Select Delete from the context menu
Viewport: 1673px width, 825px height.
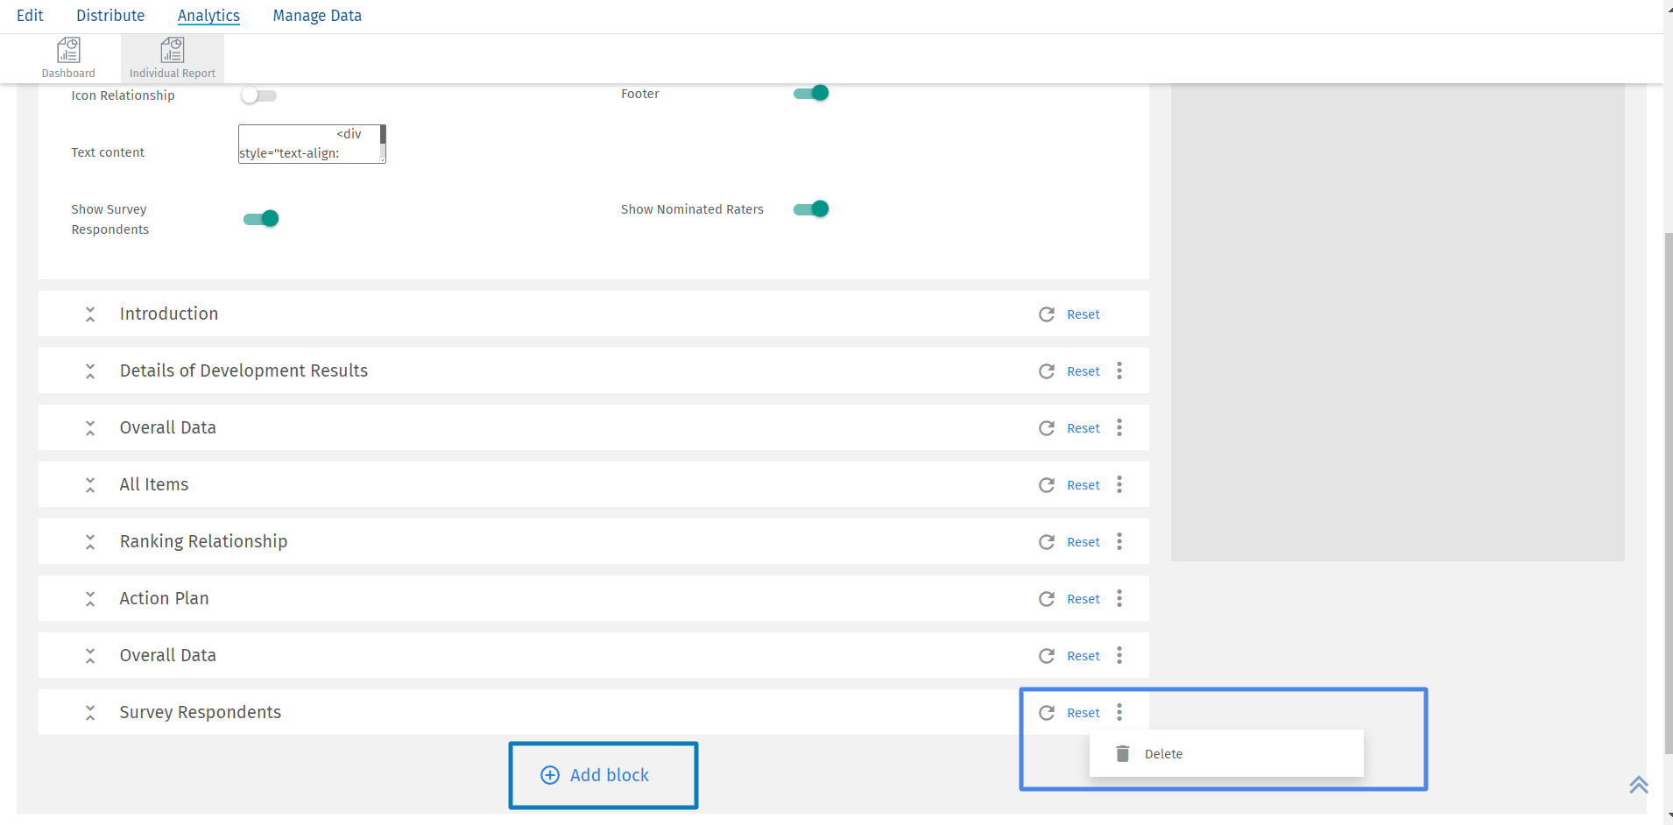pyautogui.click(x=1163, y=753)
